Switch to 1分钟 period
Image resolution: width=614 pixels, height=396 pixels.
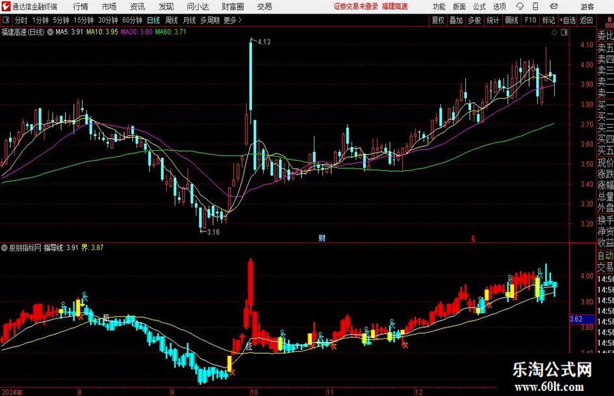tap(40, 20)
